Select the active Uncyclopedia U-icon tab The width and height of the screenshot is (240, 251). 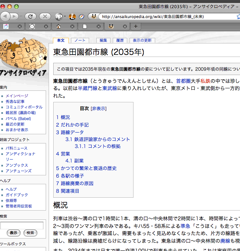[111, 26]
